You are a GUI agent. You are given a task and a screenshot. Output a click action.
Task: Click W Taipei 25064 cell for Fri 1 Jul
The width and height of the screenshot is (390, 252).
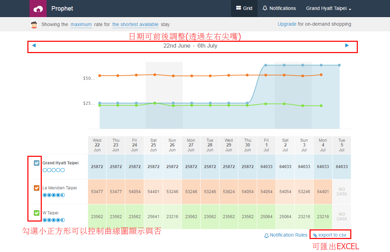point(266,217)
